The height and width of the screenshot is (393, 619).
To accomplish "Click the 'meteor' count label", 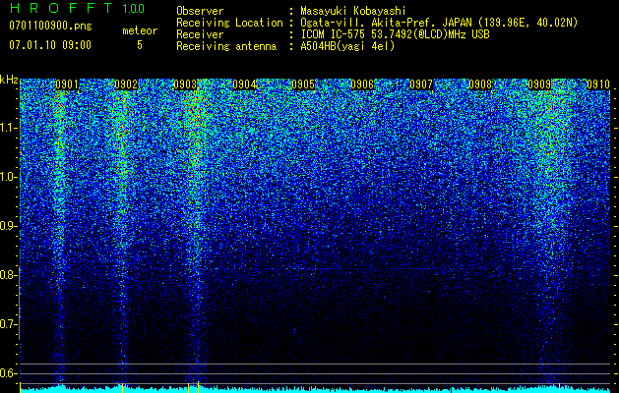I will pyautogui.click(x=140, y=30).
